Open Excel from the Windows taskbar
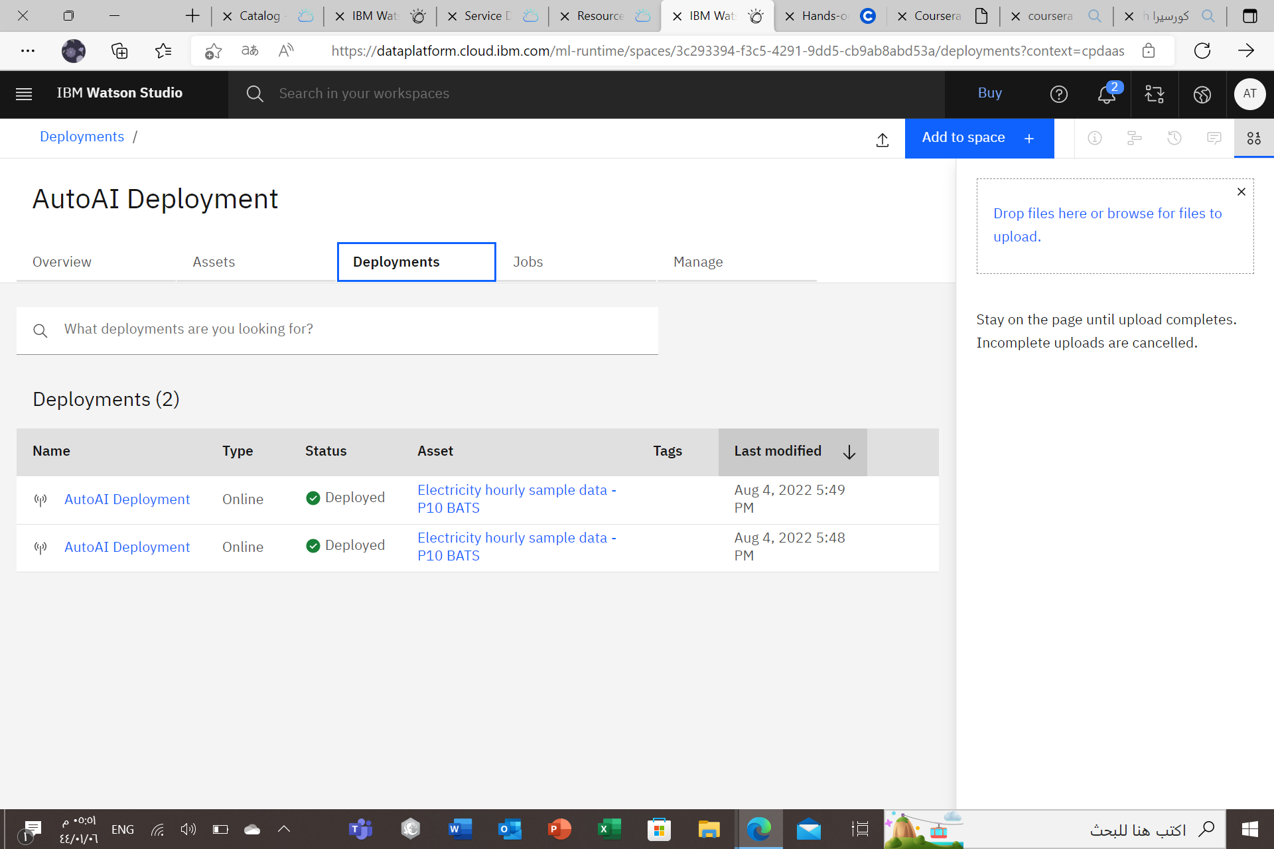This screenshot has height=849, width=1274. [608, 829]
